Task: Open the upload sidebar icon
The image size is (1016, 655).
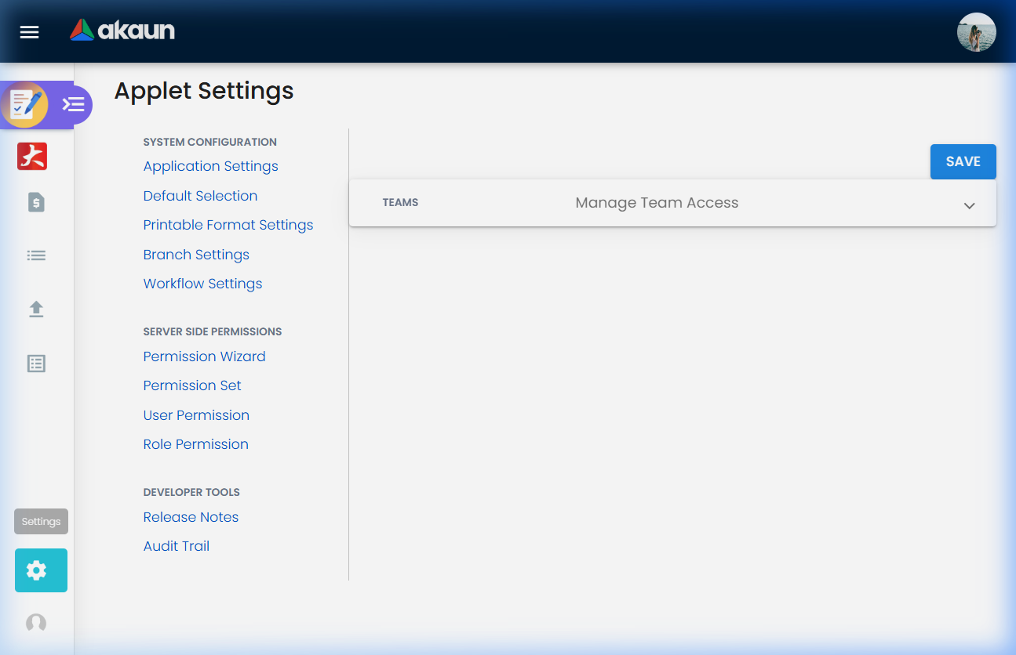Action: [36, 309]
